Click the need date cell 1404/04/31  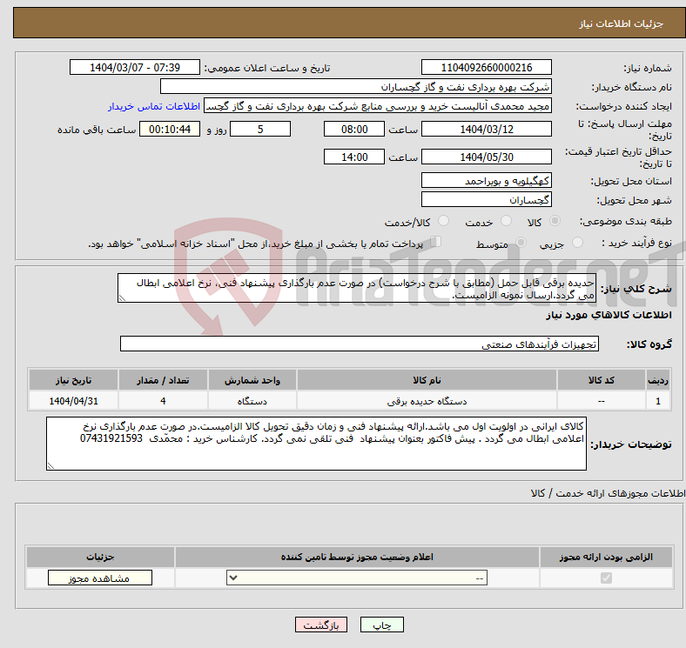tap(73, 400)
